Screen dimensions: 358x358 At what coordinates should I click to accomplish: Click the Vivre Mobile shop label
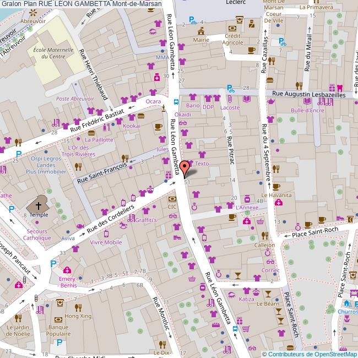(x=106, y=242)
